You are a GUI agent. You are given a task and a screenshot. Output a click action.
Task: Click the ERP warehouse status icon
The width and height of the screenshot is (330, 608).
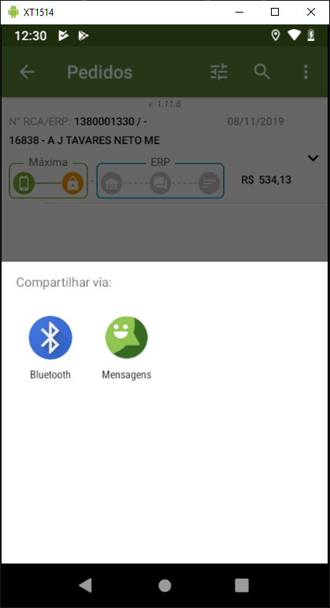pos(111,183)
